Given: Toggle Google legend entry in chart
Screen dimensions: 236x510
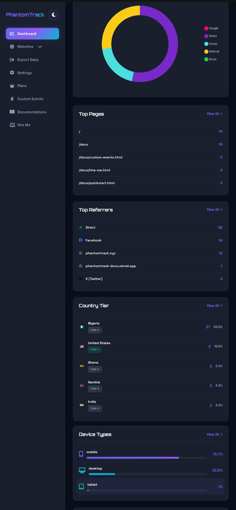Looking at the screenshot, I should [211, 28].
